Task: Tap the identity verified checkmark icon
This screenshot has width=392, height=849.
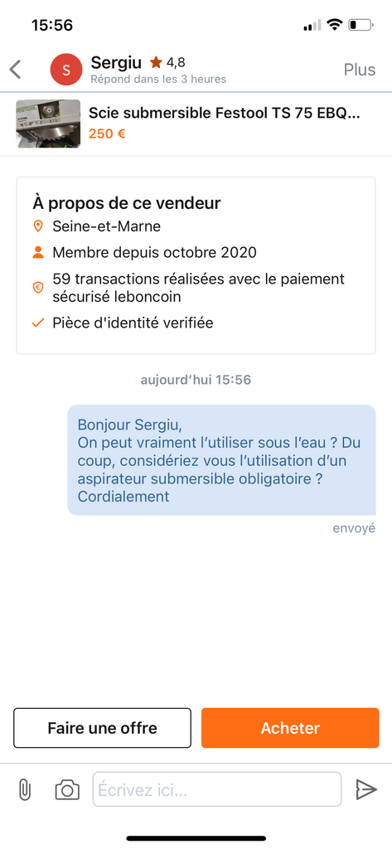Action: pos(38,323)
